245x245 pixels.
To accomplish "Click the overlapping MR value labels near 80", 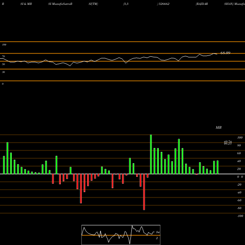I will (x=228, y=143).
